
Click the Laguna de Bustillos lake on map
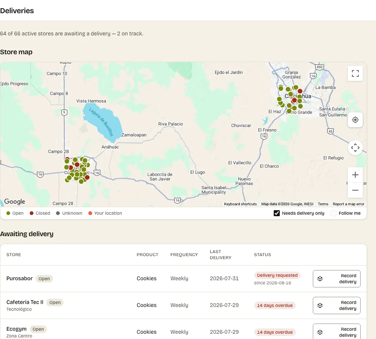(x=103, y=124)
